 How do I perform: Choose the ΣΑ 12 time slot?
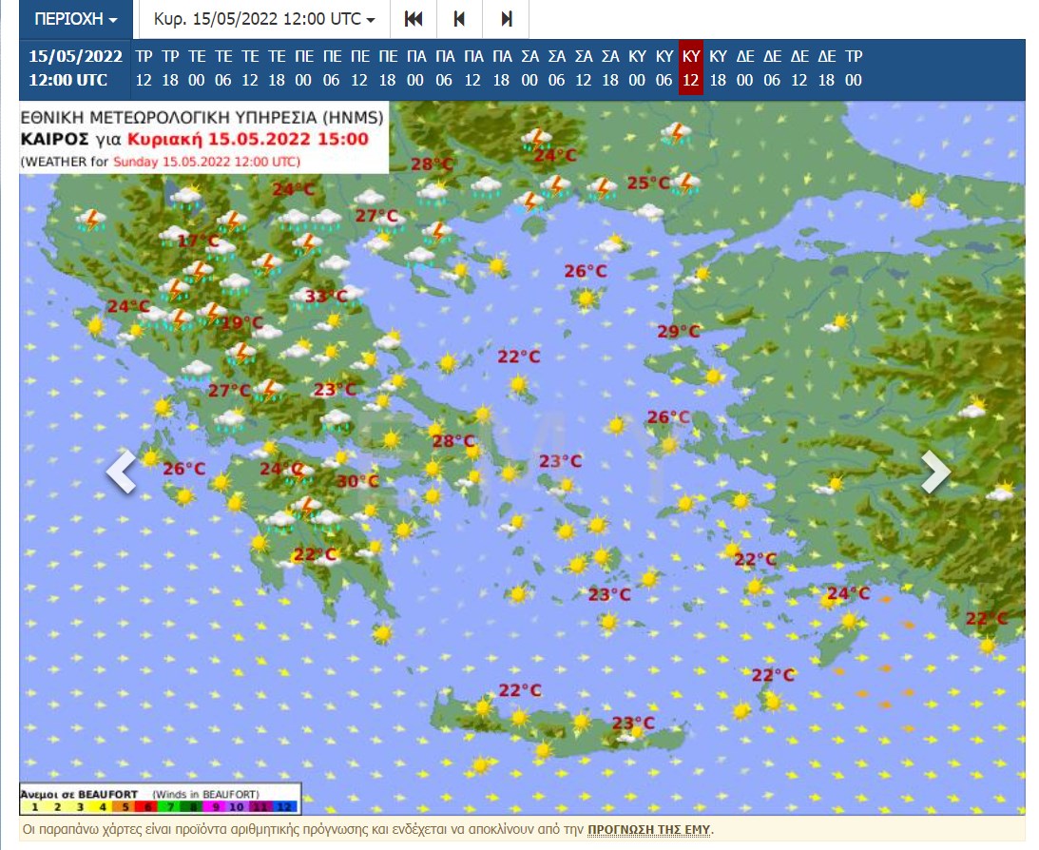[x=584, y=68]
